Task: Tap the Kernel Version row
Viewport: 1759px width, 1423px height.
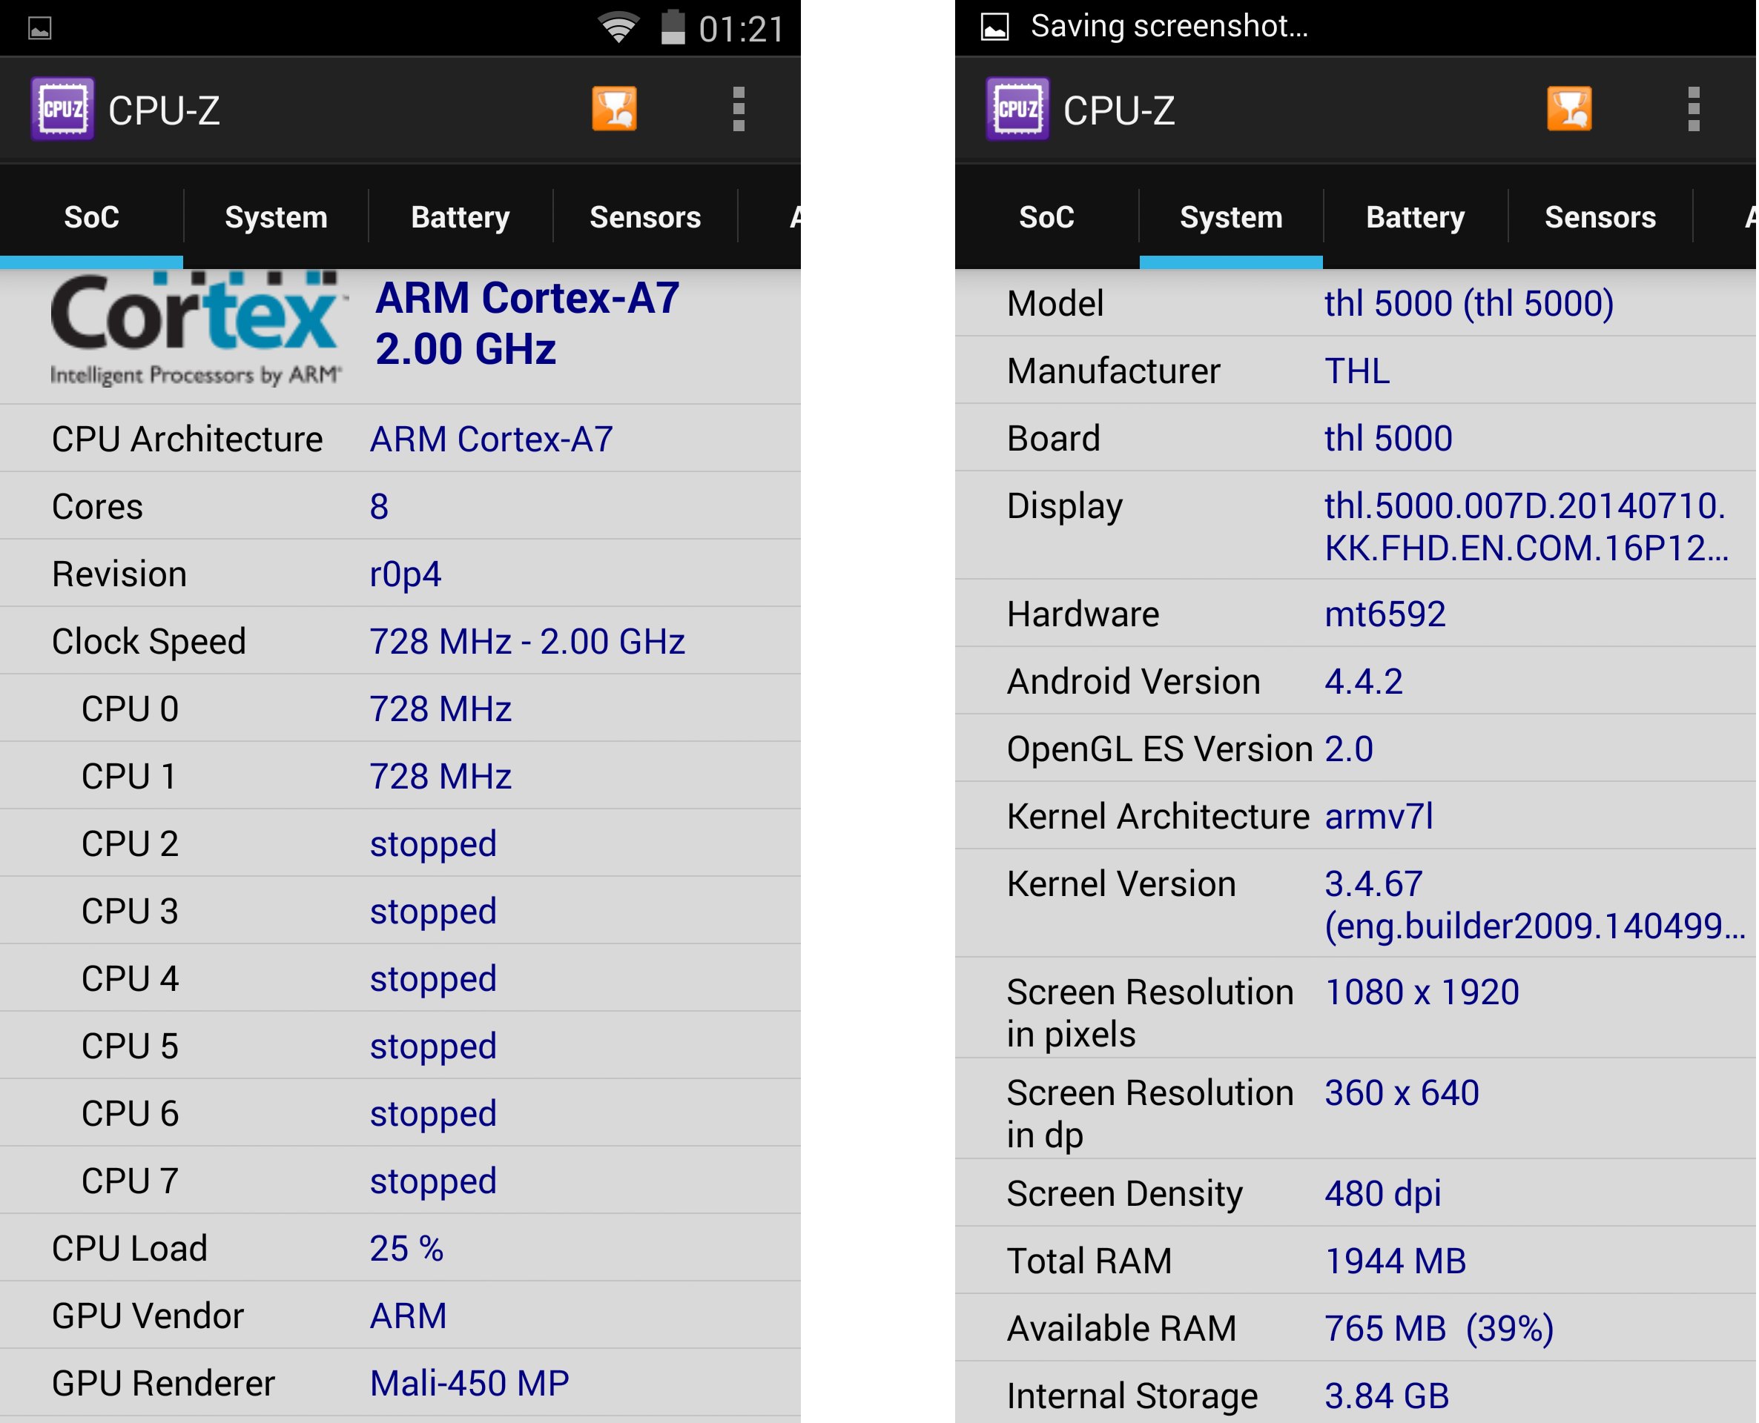Action: [x=1355, y=904]
